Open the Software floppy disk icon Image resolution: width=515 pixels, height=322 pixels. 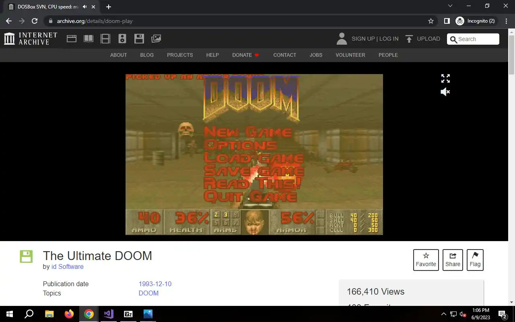click(x=139, y=39)
